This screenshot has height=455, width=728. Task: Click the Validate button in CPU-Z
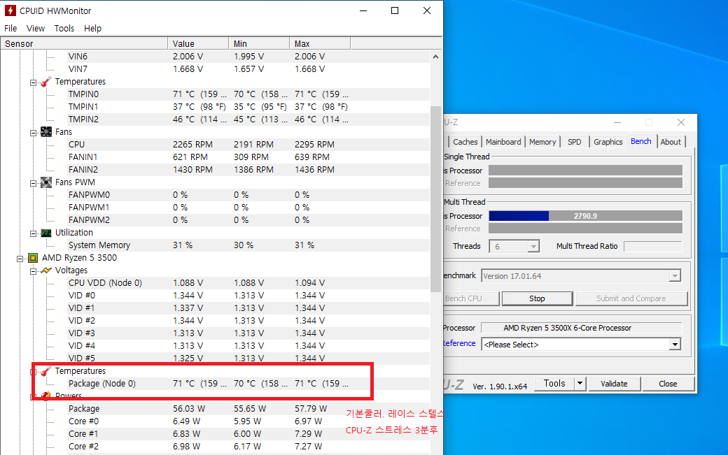pos(615,384)
